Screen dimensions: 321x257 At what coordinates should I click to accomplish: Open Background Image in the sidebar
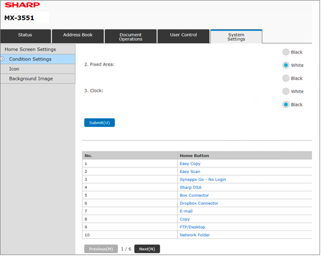click(38, 79)
